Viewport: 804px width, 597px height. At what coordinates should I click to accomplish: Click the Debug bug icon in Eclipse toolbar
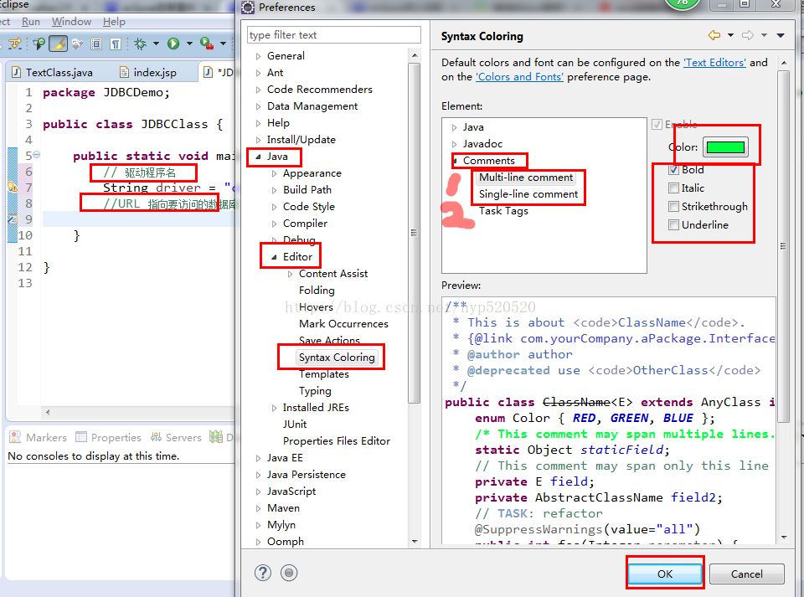140,44
